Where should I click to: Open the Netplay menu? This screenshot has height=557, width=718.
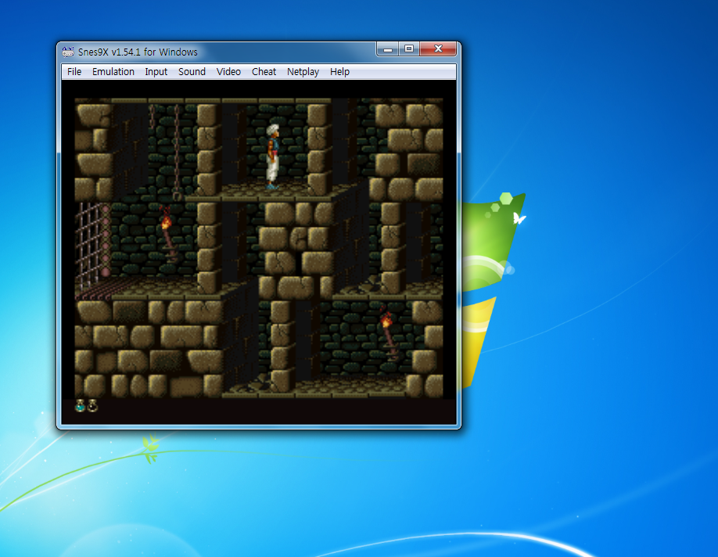(303, 71)
